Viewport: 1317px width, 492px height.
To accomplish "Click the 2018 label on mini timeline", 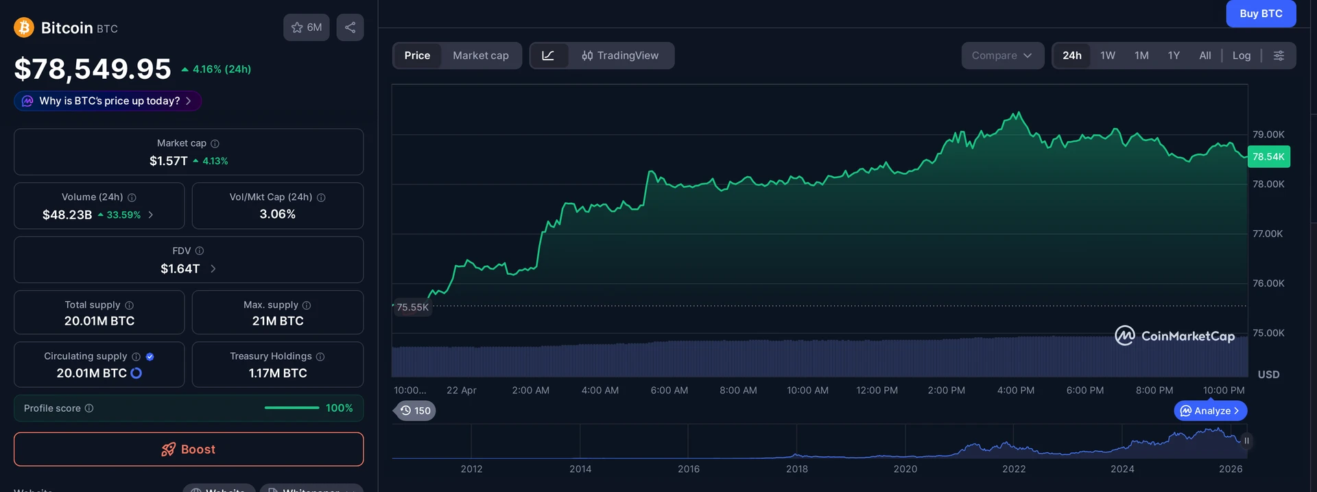I will pyautogui.click(x=797, y=469).
